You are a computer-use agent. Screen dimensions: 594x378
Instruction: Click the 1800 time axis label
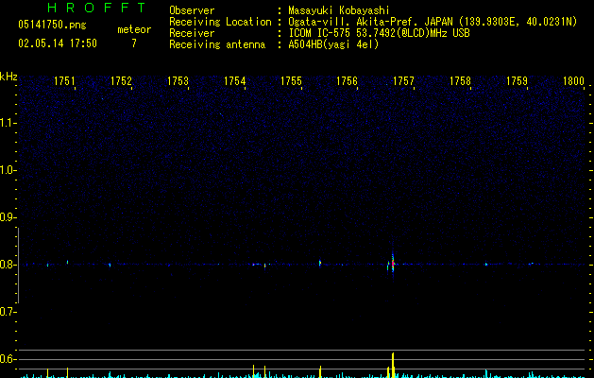pyautogui.click(x=573, y=81)
